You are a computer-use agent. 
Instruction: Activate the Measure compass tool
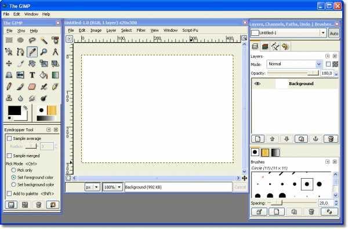pyautogui.click(x=55, y=52)
